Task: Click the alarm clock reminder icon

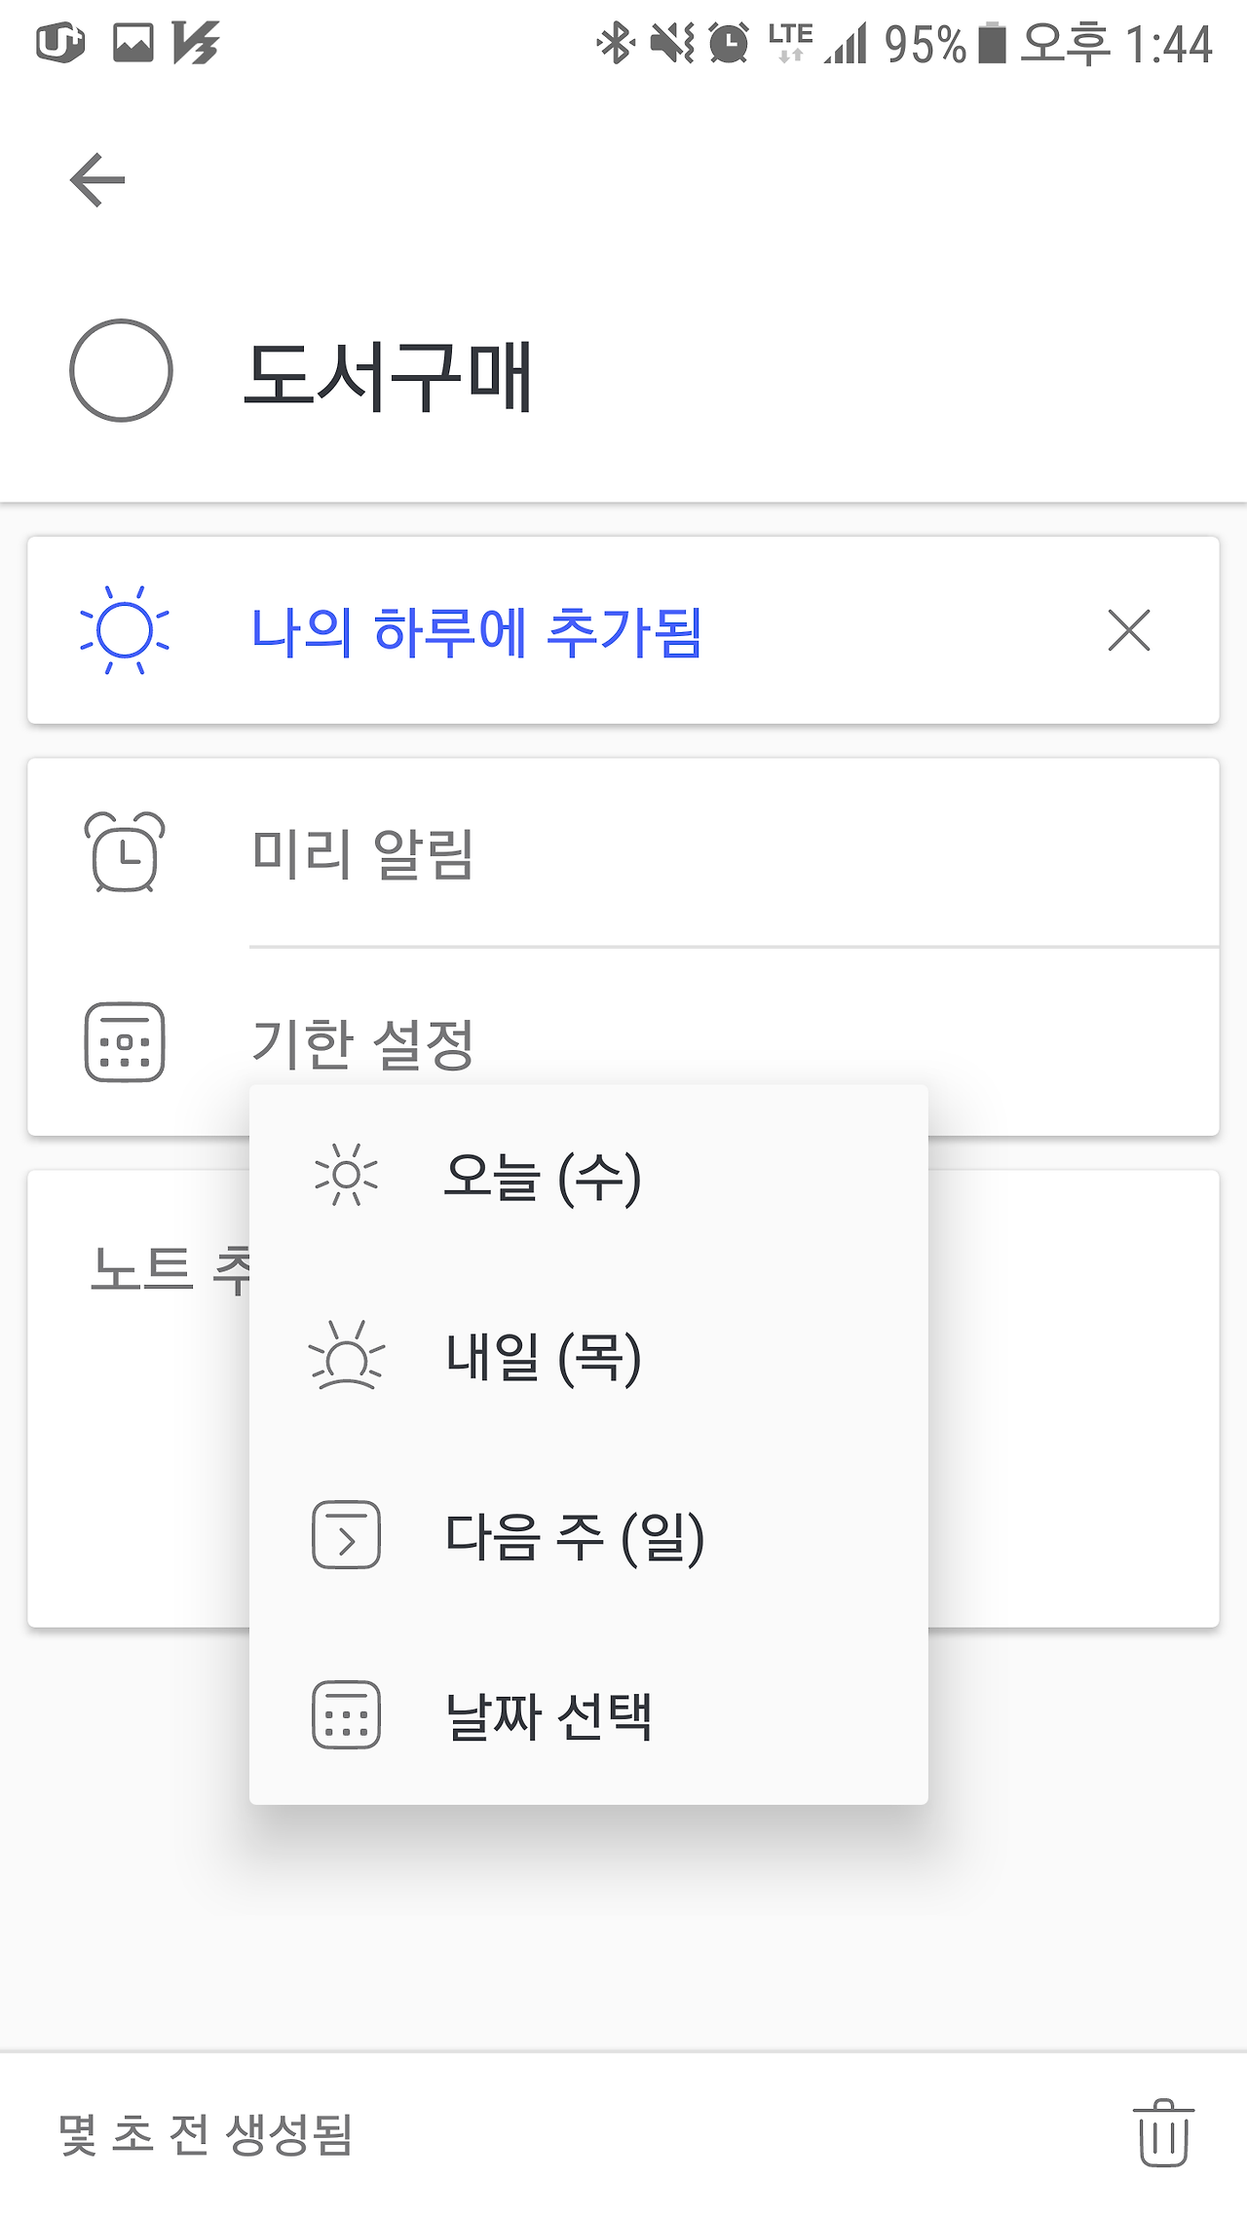Action: click(x=125, y=852)
